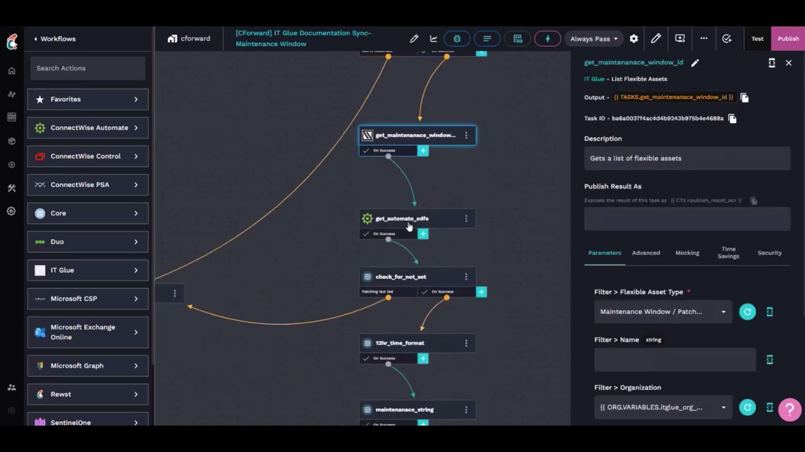The image size is (805, 452).
Task: Click the Filter Name string input
Action: (675, 360)
